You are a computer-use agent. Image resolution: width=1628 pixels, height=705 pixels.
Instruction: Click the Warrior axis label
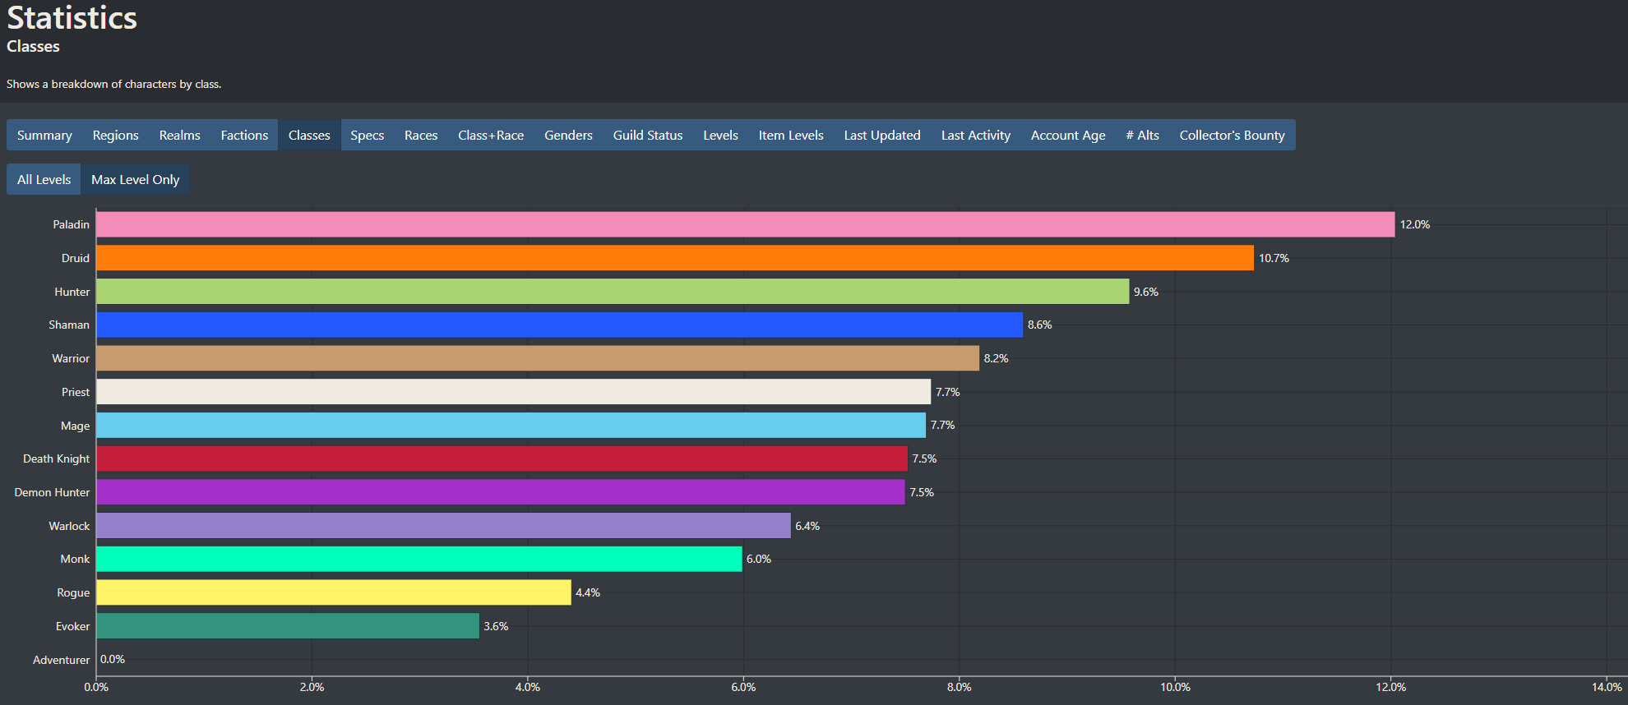click(x=71, y=358)
